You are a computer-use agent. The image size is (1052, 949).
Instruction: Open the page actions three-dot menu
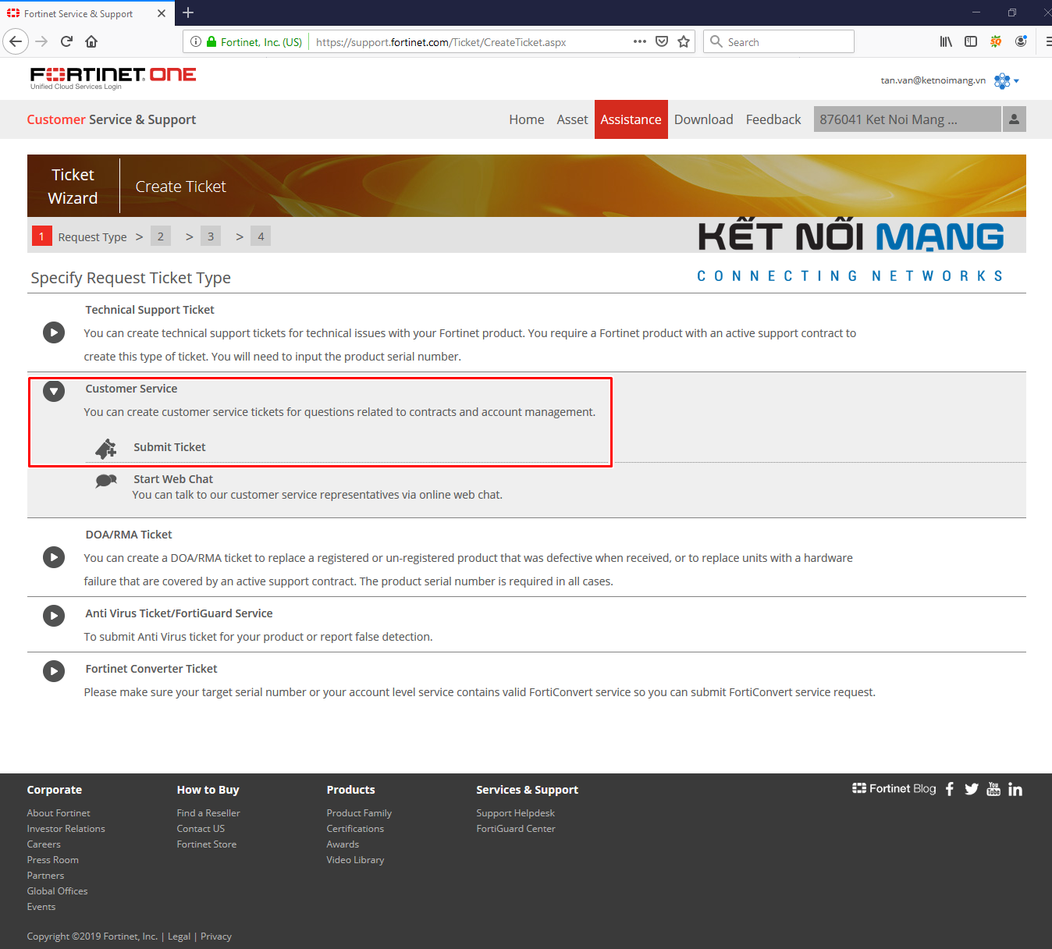[x=640, y=41]
